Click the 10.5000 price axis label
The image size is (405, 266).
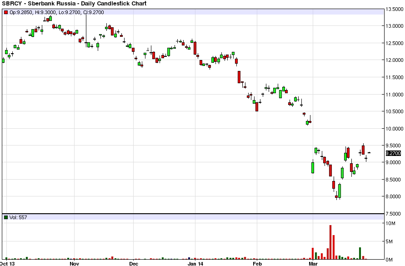(x=394, y=111)
